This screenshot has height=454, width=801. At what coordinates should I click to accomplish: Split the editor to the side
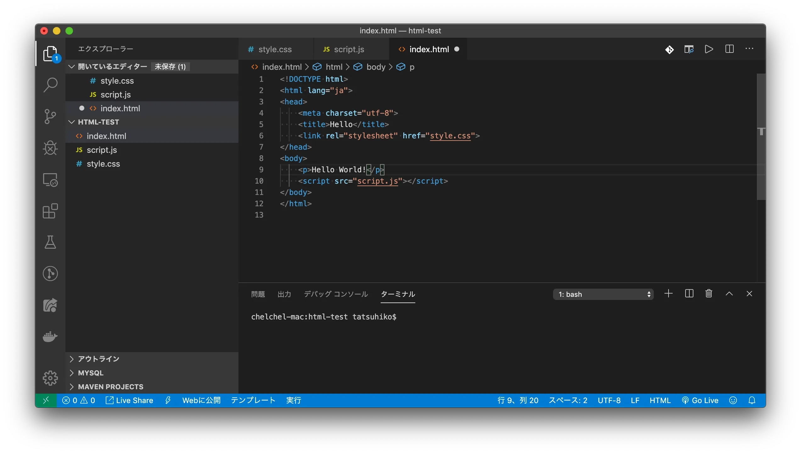729,49
